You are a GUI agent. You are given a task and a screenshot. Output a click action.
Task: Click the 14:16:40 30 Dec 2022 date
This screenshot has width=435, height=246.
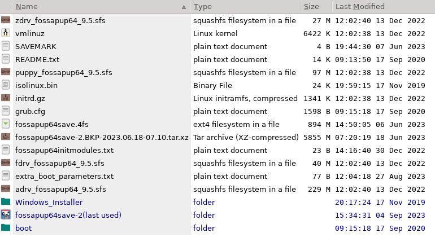[x=380, y=151]
